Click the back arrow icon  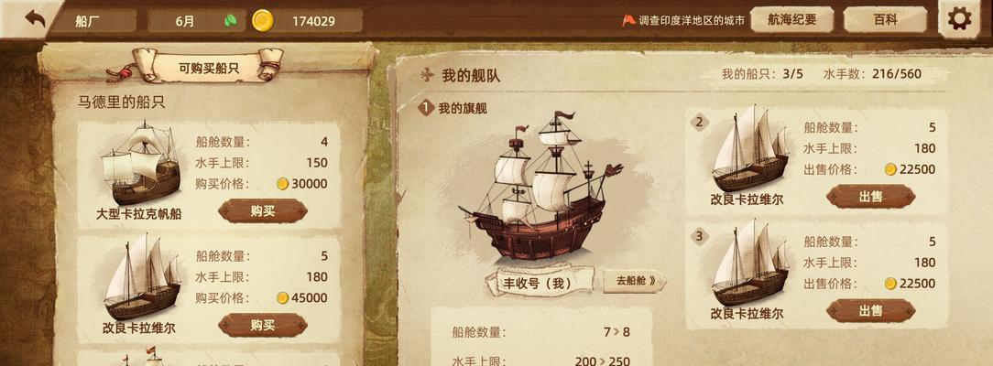pyautogui.click(x=36, y=18)
